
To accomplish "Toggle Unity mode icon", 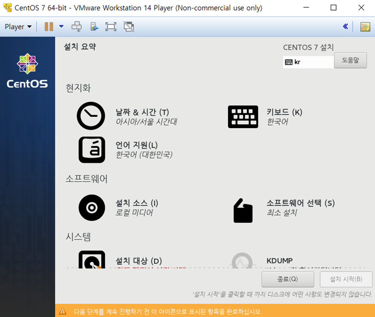I will pyautogui.click(x=129, y=26).
